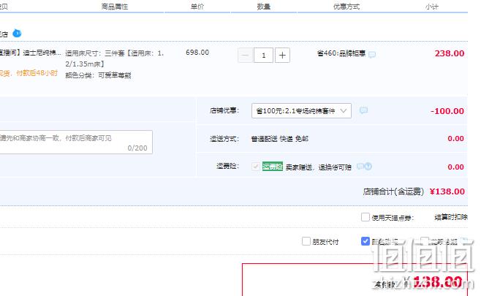Image resolution: width=481 pixels, height=296 pixels.
Task: Uncheck the blue checked anonymous purchase box
Action: tap(366, 241)
